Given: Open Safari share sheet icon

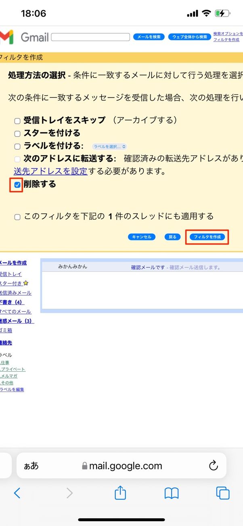Looking at the screenshot, I should coord(121,492).
